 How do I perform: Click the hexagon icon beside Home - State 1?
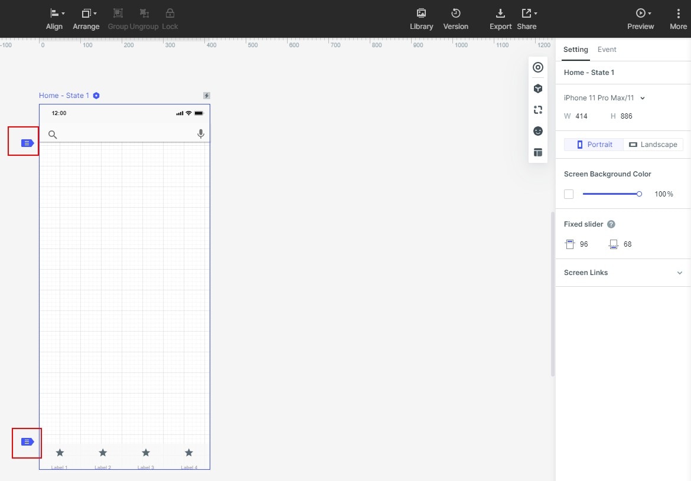96,96
